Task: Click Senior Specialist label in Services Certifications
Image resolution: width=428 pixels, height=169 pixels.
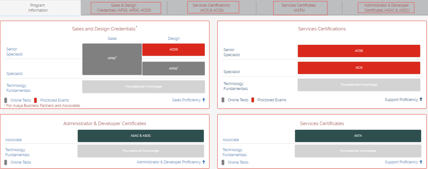Action: (232, 52)
